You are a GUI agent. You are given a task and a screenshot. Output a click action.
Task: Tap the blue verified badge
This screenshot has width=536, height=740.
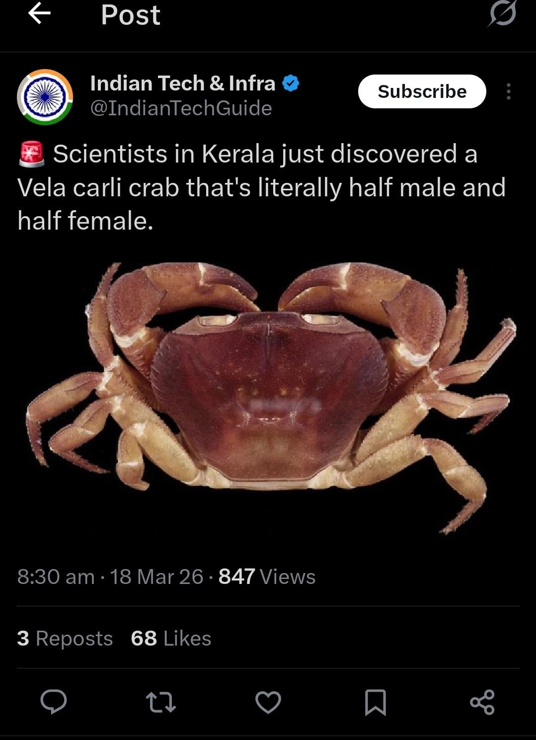(291, 83)
